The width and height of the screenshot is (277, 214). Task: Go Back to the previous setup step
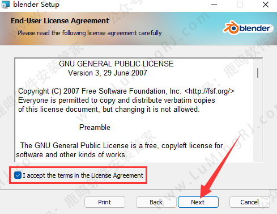[156, 202]
